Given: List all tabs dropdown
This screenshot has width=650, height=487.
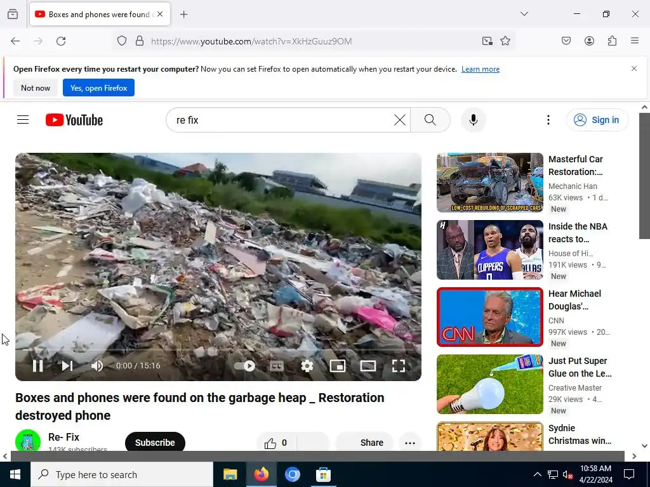Looking at the screenshot, I should [524, 14].
